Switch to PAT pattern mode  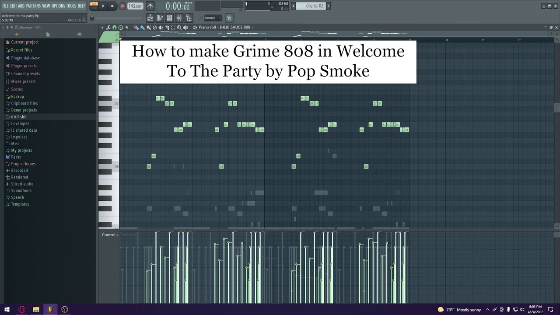(94, 3)
